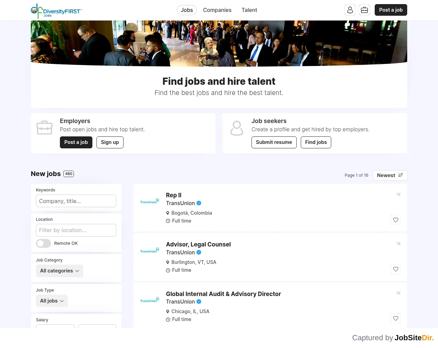Viewport: 438px width, 348px height.
Task: Click Post a job under Employers
Action: coord(76,142)
